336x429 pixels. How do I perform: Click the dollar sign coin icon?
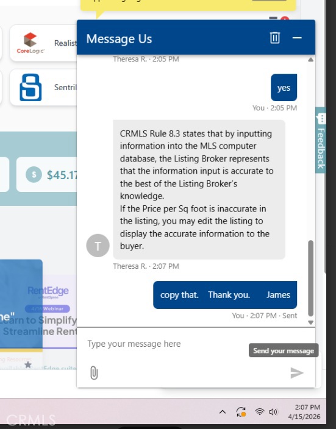[x=34, y=174]
